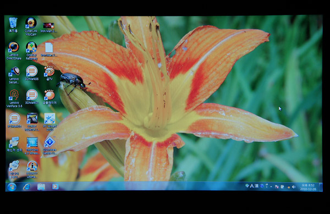This screenshot has width=330, height=214.
Task: Open language bar help icon
Action: tap(262, 186)
